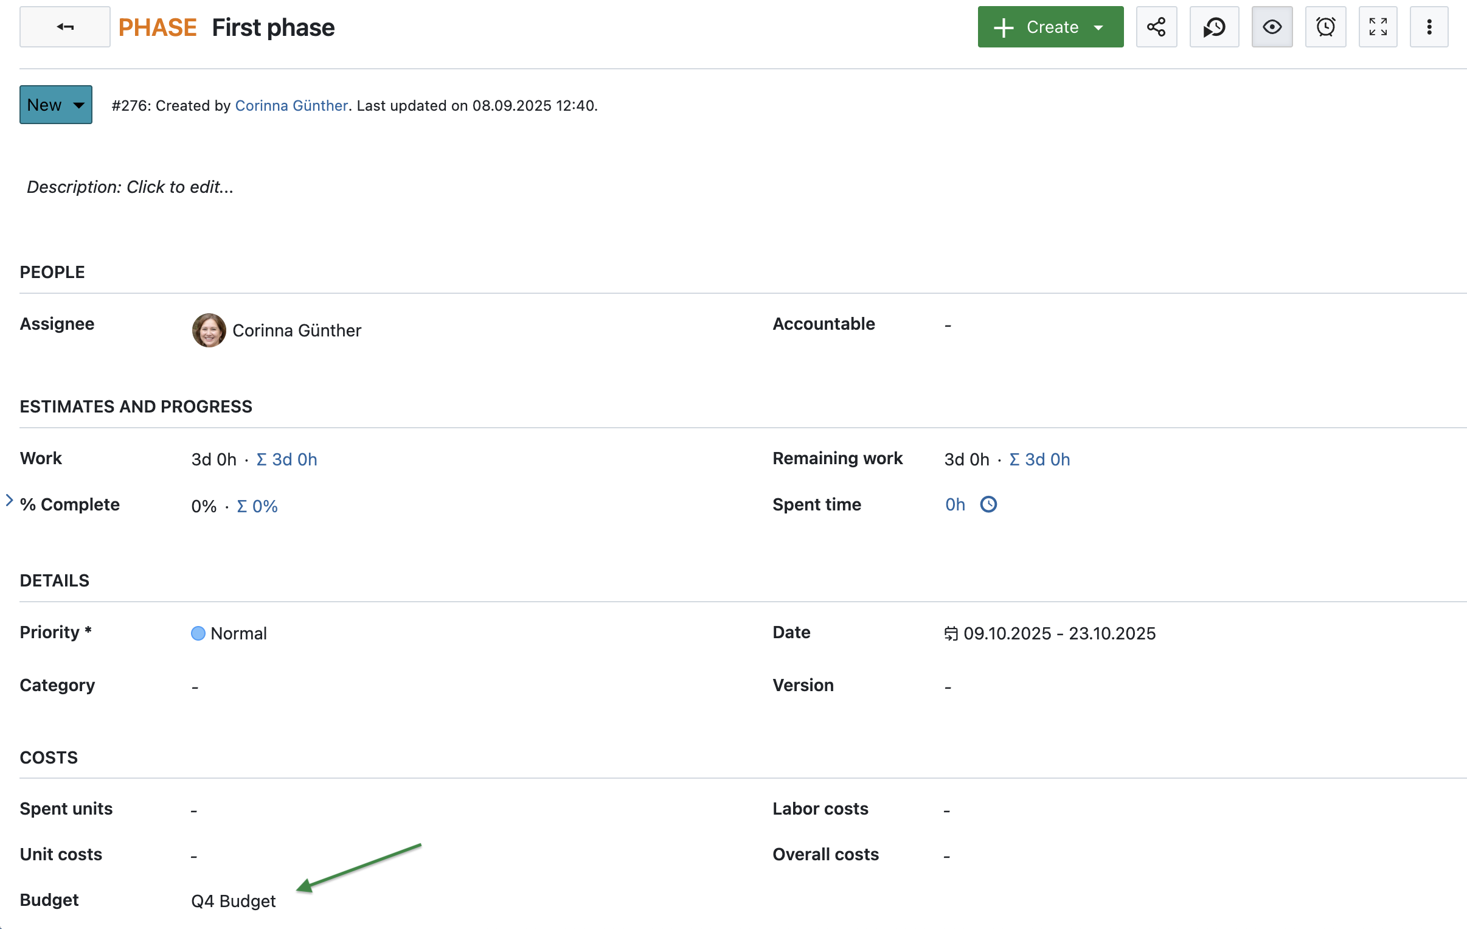Open the share dialog icon

click(x=1156, y=27)
